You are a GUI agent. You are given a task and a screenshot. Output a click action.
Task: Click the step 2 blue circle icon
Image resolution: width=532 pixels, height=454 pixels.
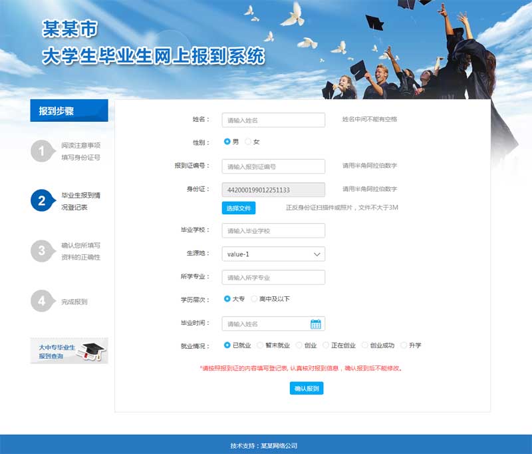click(41, 201)
